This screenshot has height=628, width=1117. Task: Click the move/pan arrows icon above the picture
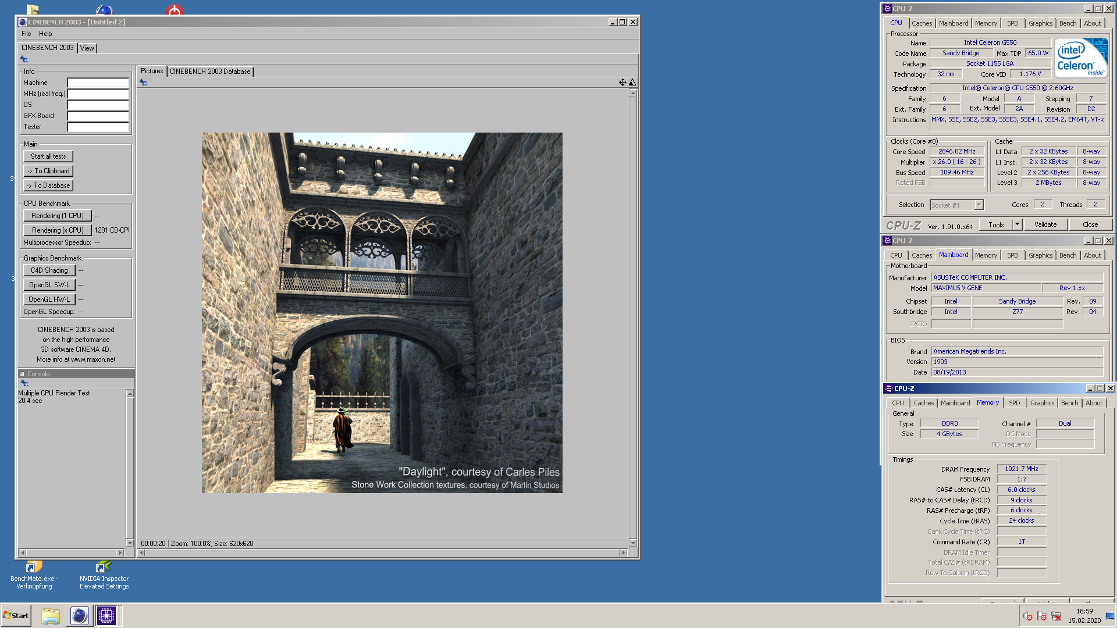(x=622, y=83)
